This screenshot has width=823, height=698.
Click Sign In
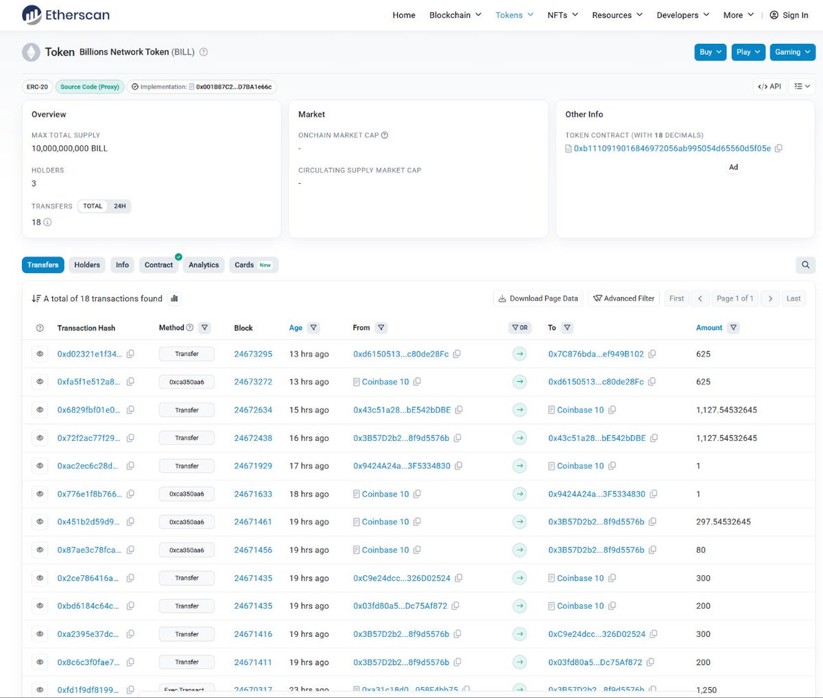(789, 15)
